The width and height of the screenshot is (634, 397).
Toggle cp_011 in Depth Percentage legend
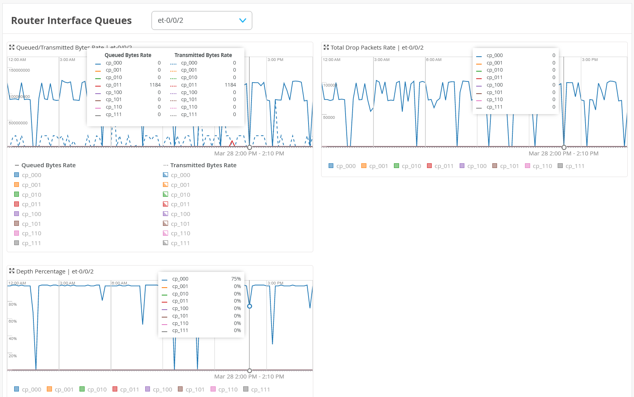(126, 390)
